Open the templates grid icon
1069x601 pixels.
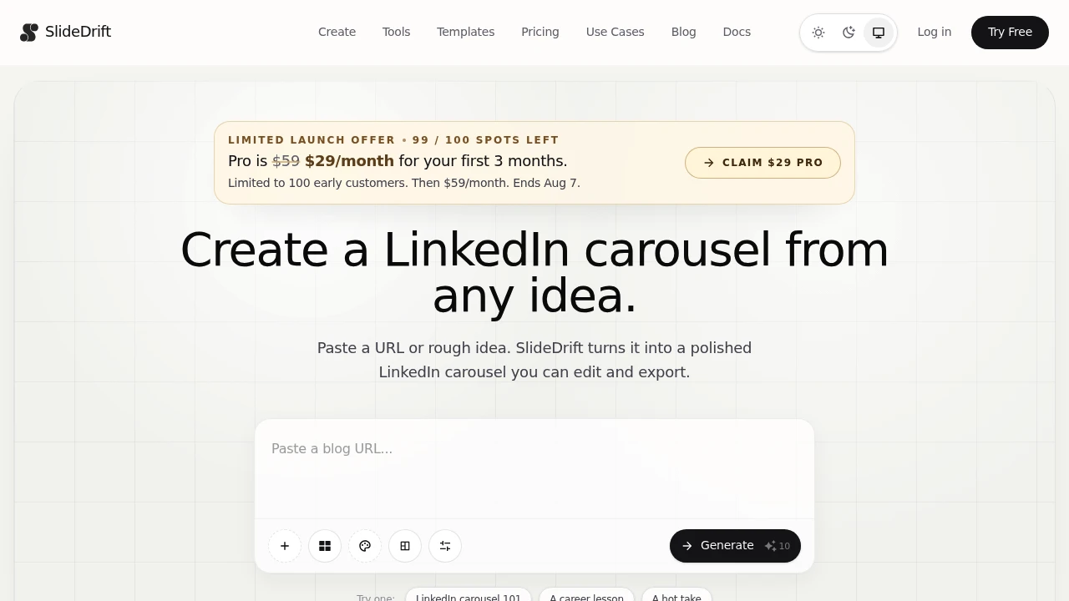[325, 546]
